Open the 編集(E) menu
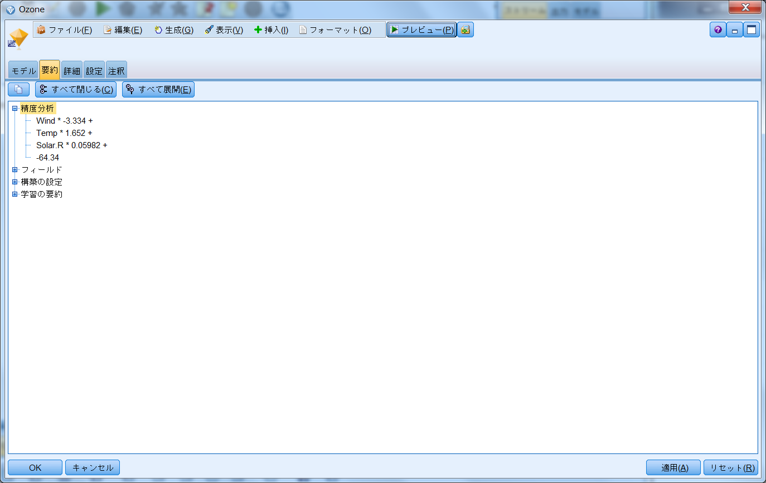This screenshot has height=483, width=766. point(123,30)
